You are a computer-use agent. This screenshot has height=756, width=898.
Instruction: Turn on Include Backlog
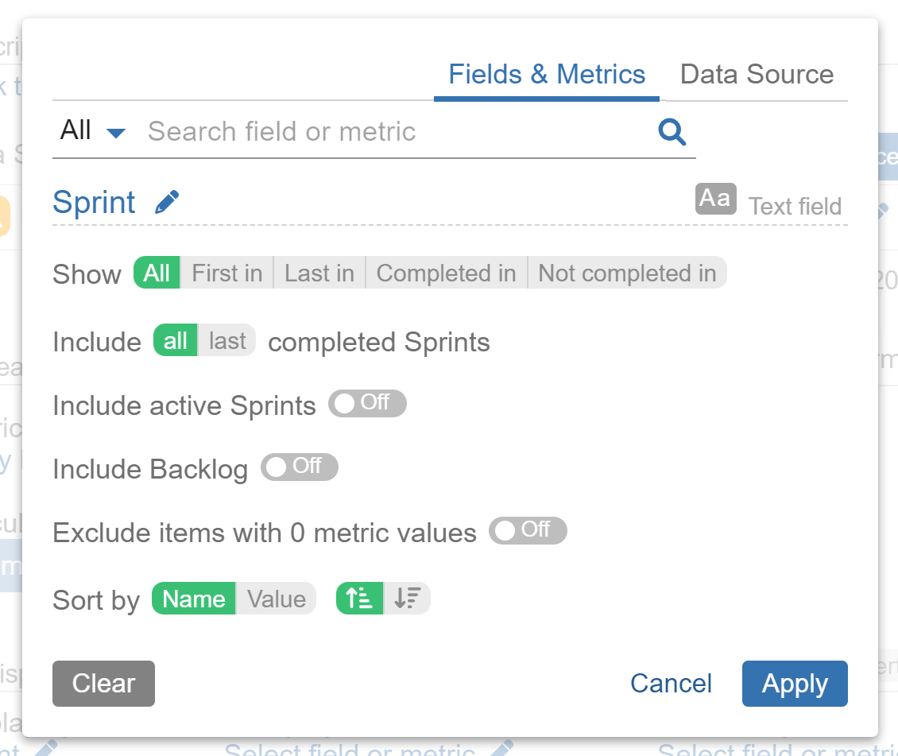(x=299, y=467)
